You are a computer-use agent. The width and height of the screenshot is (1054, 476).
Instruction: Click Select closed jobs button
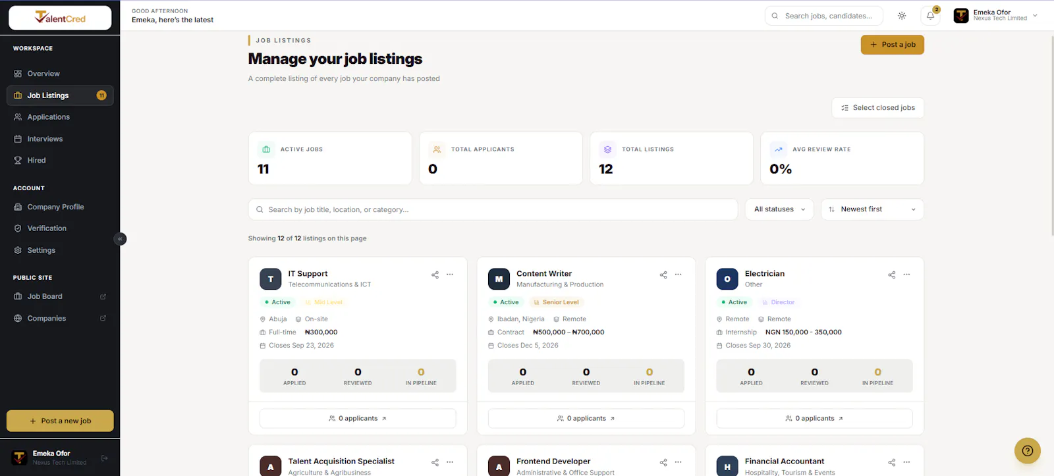click(x=878, y=108)
